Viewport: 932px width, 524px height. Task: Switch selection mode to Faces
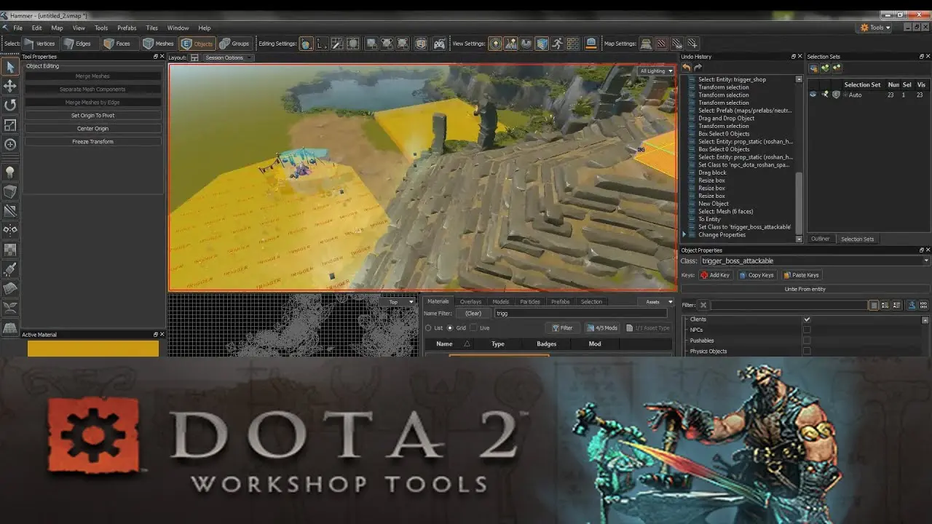(x=117, y=44)
